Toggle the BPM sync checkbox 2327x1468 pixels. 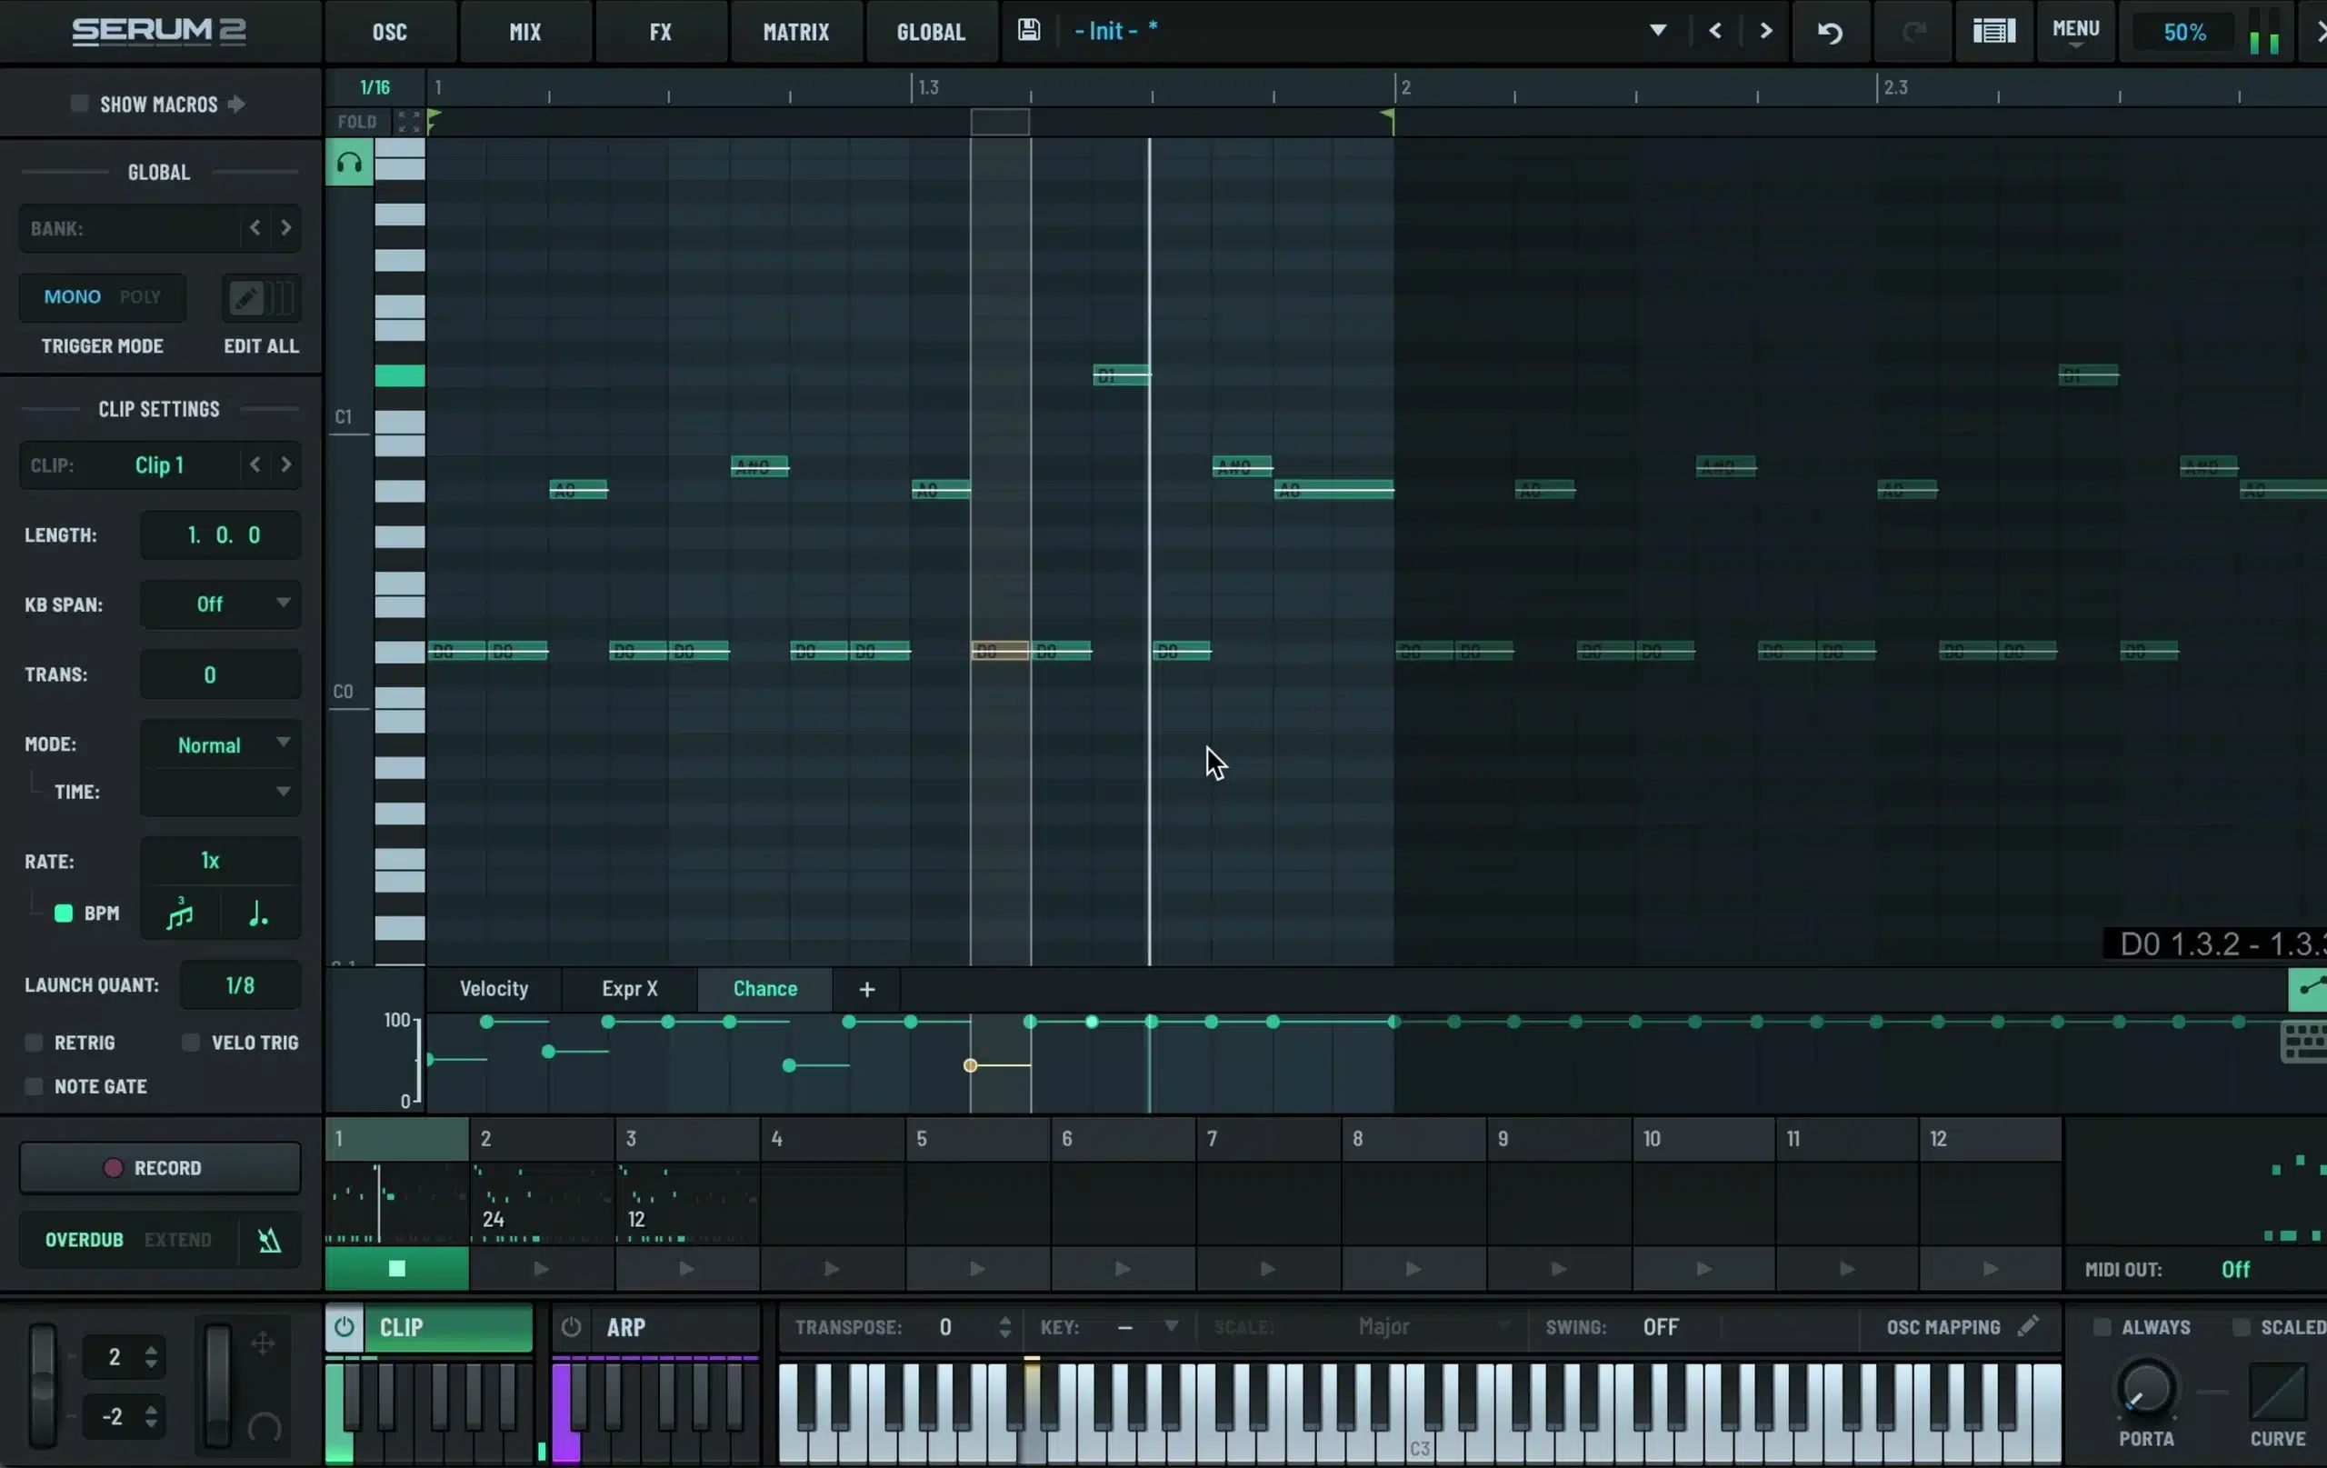coord(64,914)
